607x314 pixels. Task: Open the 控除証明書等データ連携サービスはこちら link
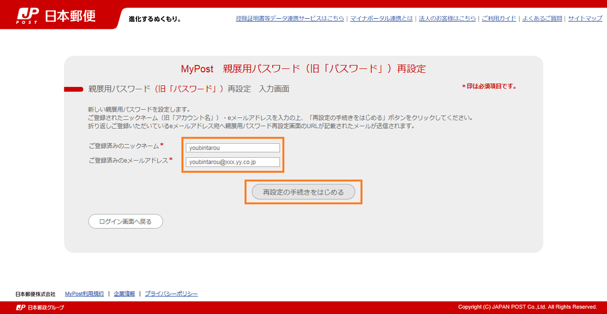(290, 19)
